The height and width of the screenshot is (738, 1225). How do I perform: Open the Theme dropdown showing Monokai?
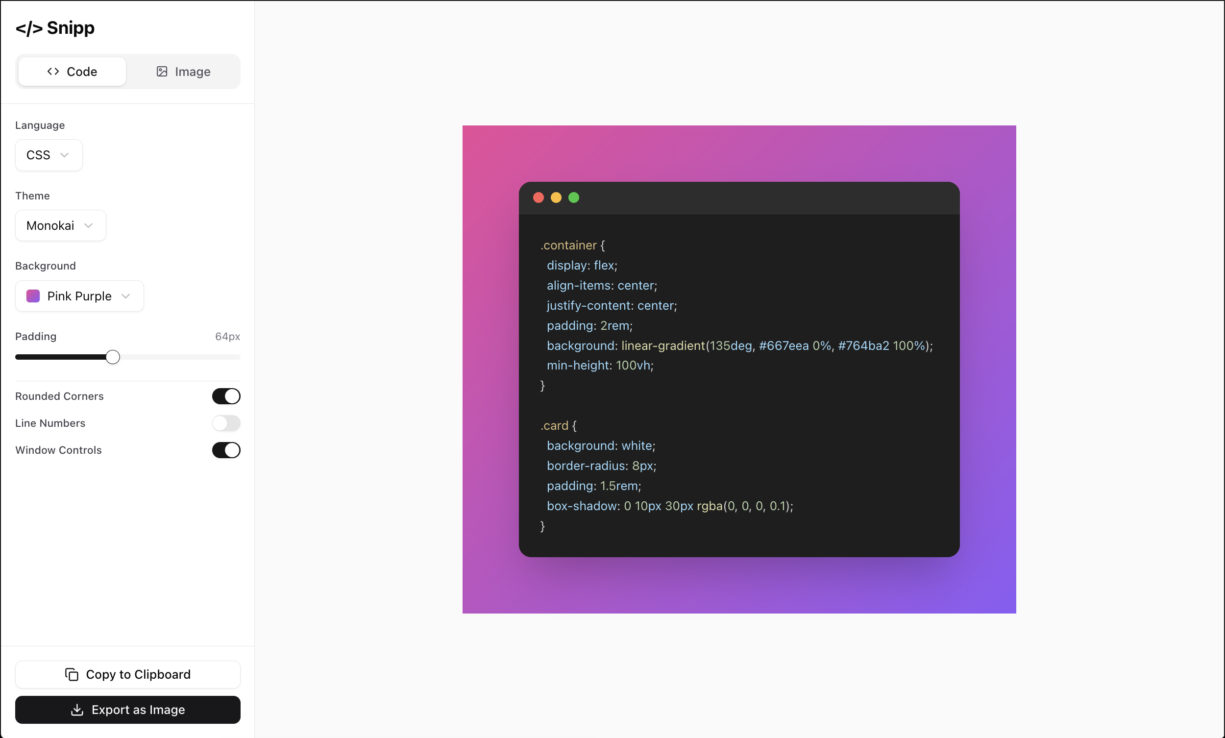click(x=60, y=225)
